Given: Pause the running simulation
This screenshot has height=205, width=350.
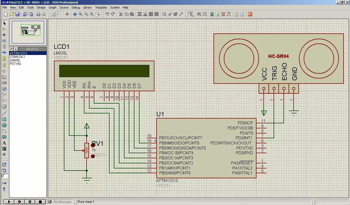Looking at the screenshot, I should coord(30,202).
